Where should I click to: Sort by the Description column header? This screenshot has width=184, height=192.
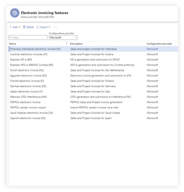76,44
